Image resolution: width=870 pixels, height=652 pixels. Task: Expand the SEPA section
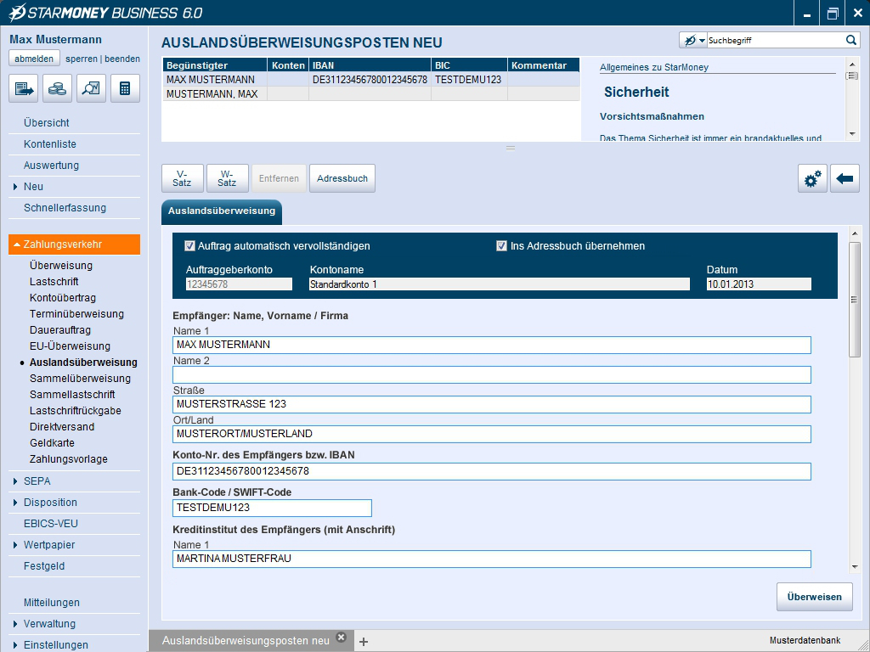14,481
